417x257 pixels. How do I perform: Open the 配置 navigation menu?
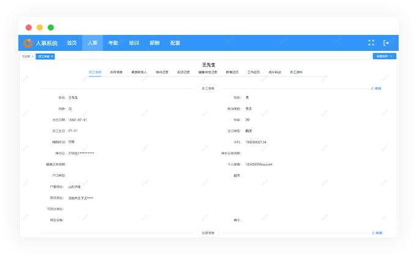175,43
